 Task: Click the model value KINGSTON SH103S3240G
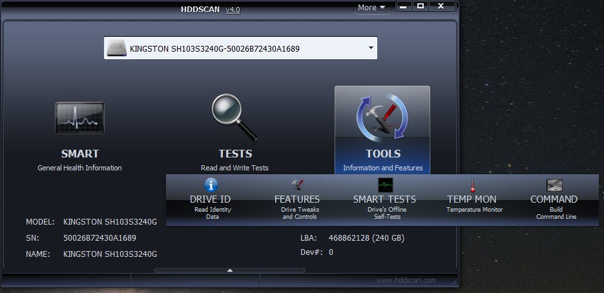click(110, 222)
